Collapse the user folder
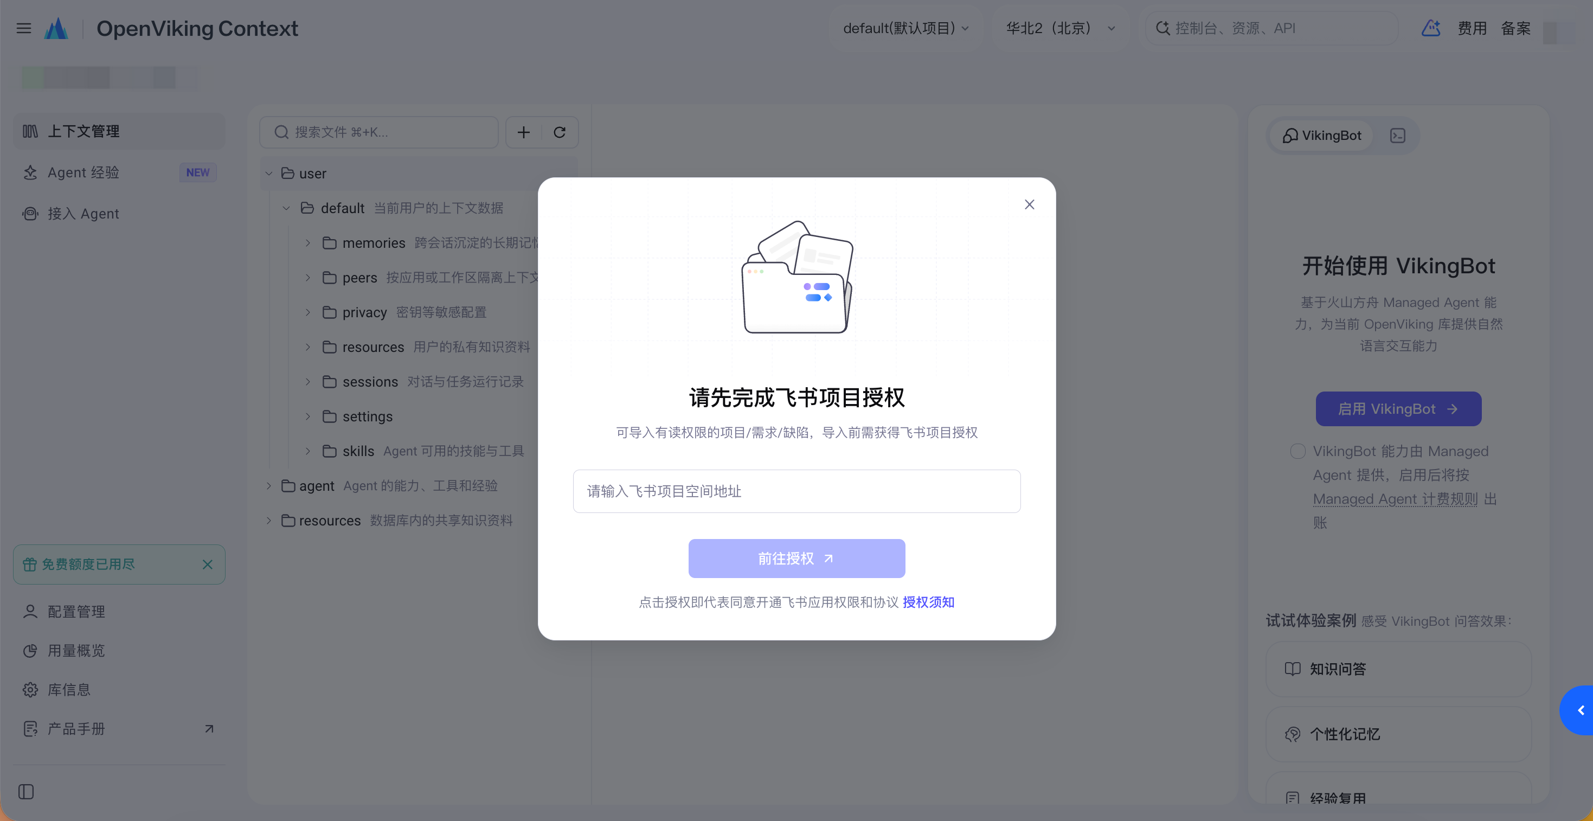Viewport: 1593px width, 821px height. coord(269,174)
